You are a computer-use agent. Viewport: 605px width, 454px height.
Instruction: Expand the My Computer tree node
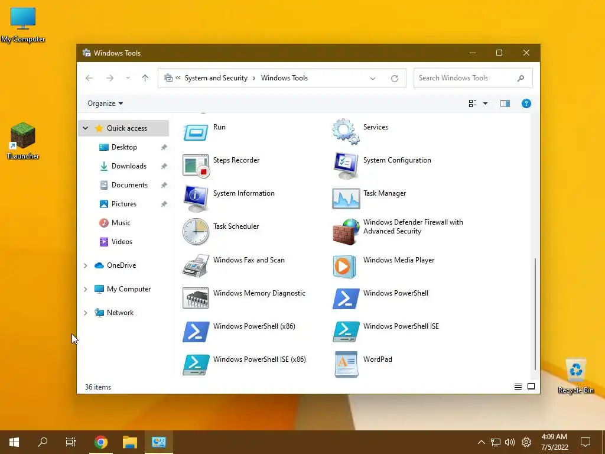[x=85, y=289]
